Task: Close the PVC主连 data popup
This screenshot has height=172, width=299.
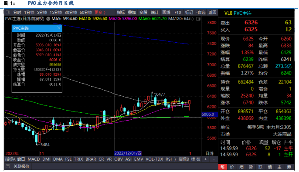Action: [59, 28]
